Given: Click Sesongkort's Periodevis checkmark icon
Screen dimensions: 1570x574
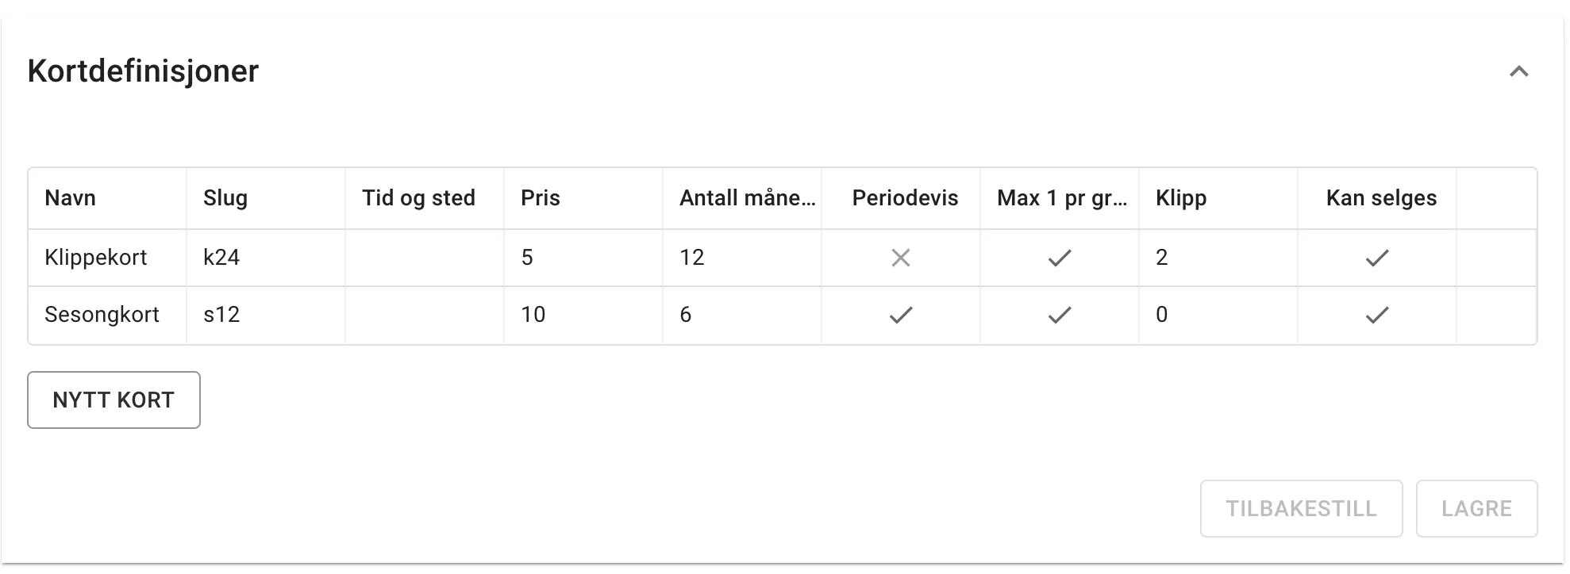Looking at the screenshot, I should point(901,316).
